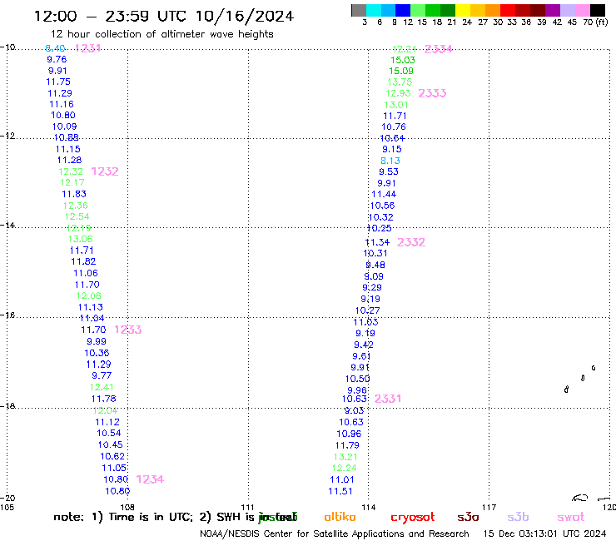Click the '24' legend scale label
Image resolution: width=616 pixels, height=541 pixels.
467,22
